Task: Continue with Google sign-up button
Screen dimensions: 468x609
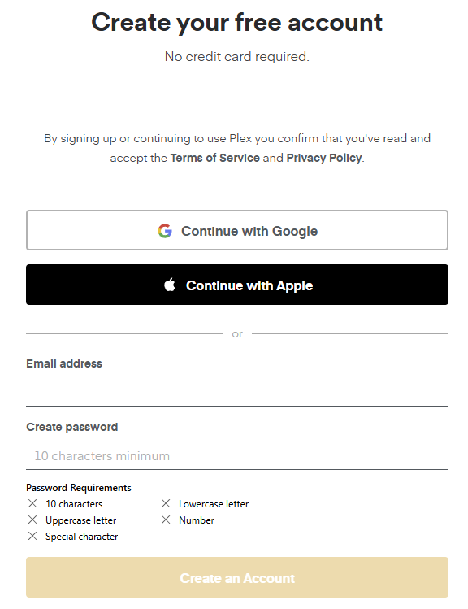Action: (x=237, y=230)
